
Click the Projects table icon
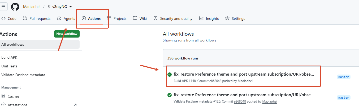click(x=109, y=19)
